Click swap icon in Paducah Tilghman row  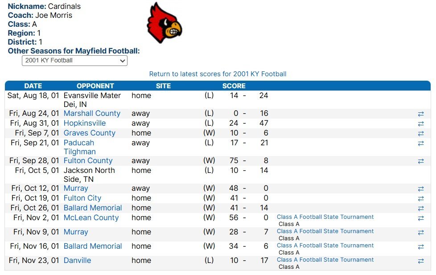point(421,143)
